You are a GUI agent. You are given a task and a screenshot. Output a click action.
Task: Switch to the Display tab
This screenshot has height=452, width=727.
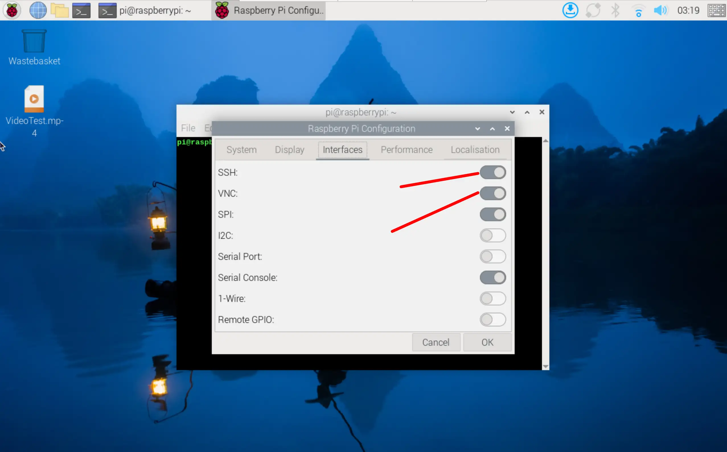click(x=289, y=150)
